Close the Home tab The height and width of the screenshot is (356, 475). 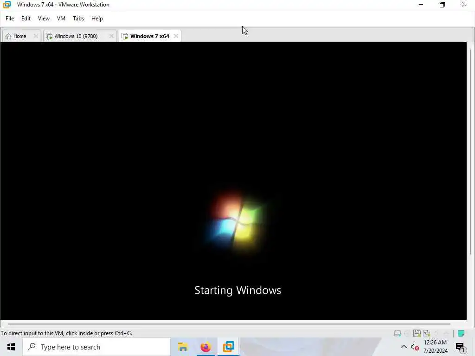(x=36, y=36)
